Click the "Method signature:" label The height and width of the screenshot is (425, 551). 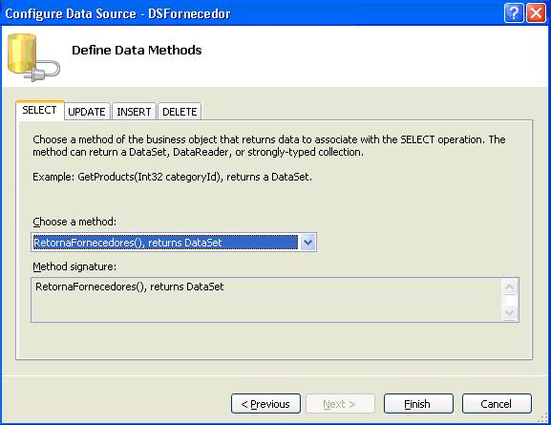[x=74, y=266]
